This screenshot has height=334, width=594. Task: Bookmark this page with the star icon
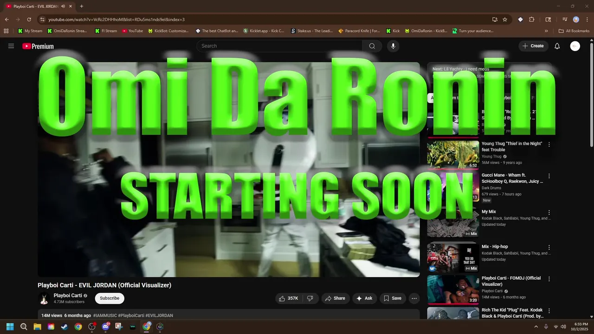coord(505,19)
